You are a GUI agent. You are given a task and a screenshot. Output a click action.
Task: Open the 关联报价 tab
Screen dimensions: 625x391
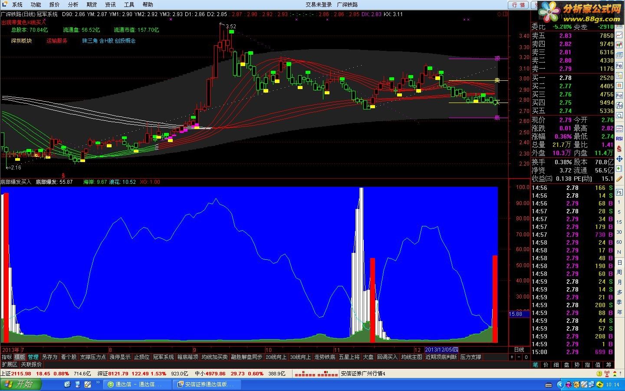click(31, 364)
